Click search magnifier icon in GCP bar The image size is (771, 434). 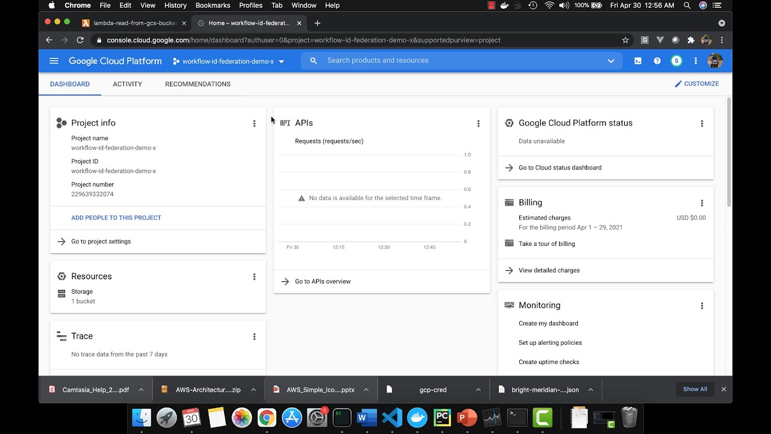(x=313, y=61)
